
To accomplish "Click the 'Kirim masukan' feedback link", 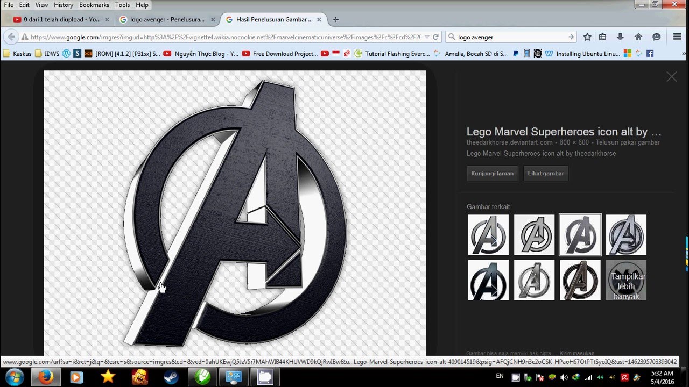I will [x=577, y=353].
